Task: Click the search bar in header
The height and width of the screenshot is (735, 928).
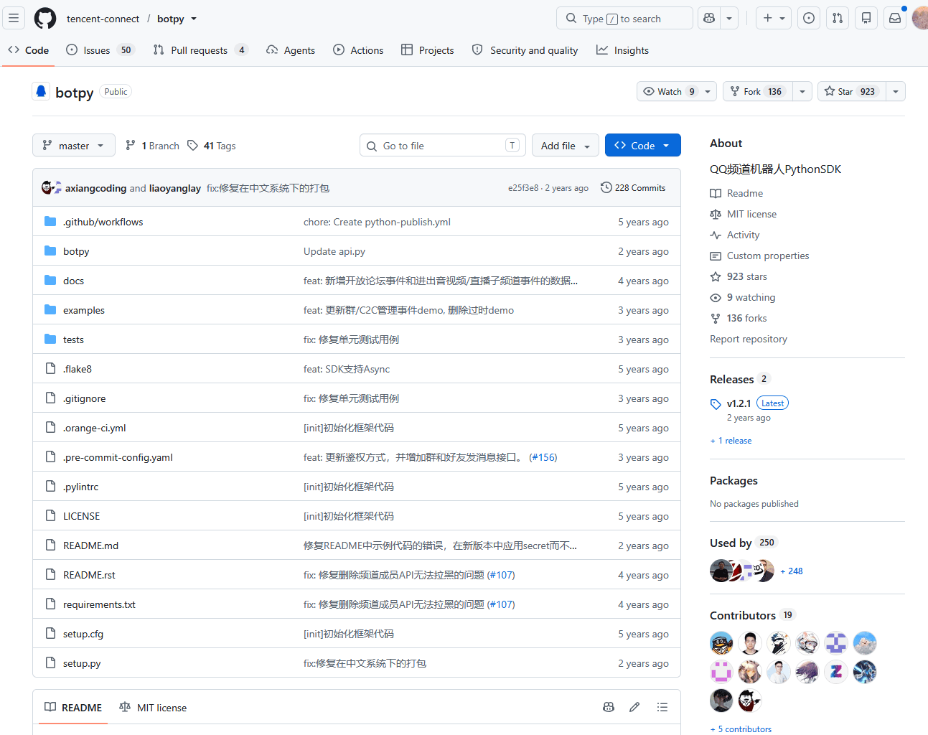Action: click(624, 18)
